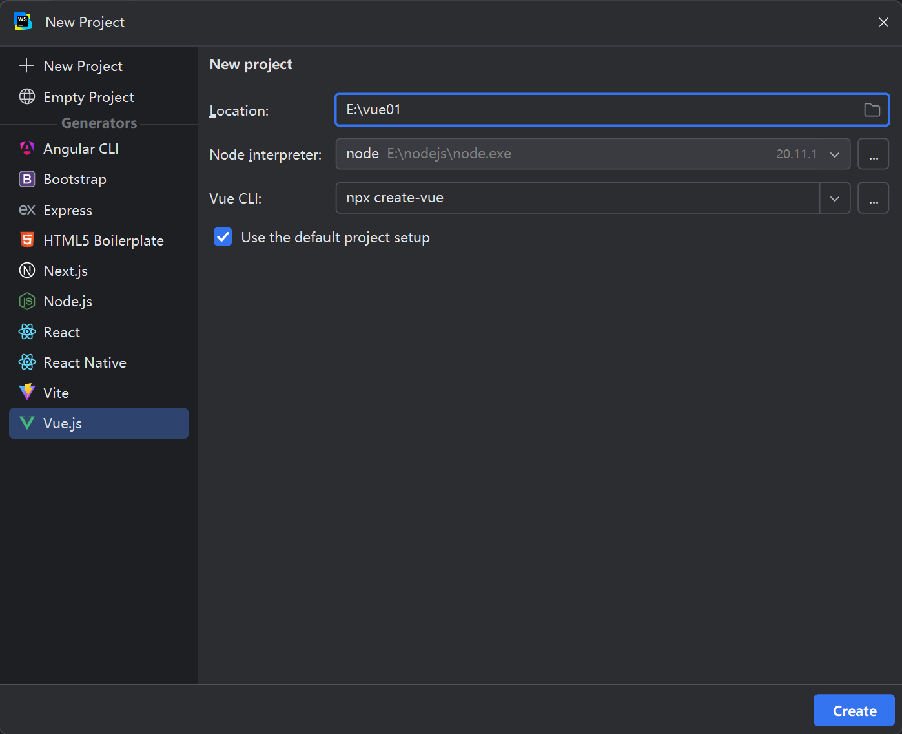Select the Bootstrap generator icon
Viewport: 902px width, 734px height.
27,179
